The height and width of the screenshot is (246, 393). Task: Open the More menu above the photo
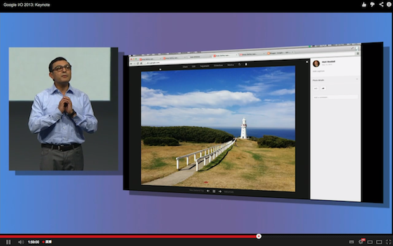pos(230,65)
